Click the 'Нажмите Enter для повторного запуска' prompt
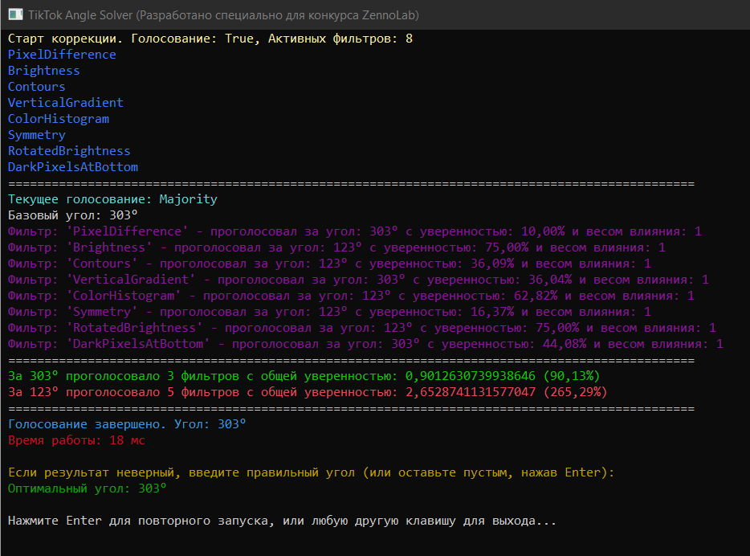750x556 pixels. pyautogui.click(x=282, y=521)
